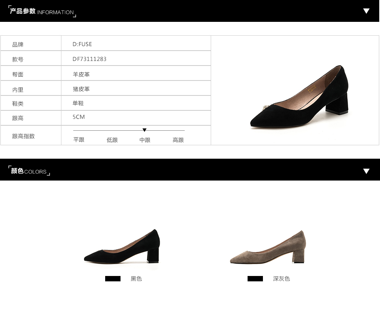Pick the color swatch beside 黑色
Image resolution: width=380 pixels, height=317 pixels.
113,279
